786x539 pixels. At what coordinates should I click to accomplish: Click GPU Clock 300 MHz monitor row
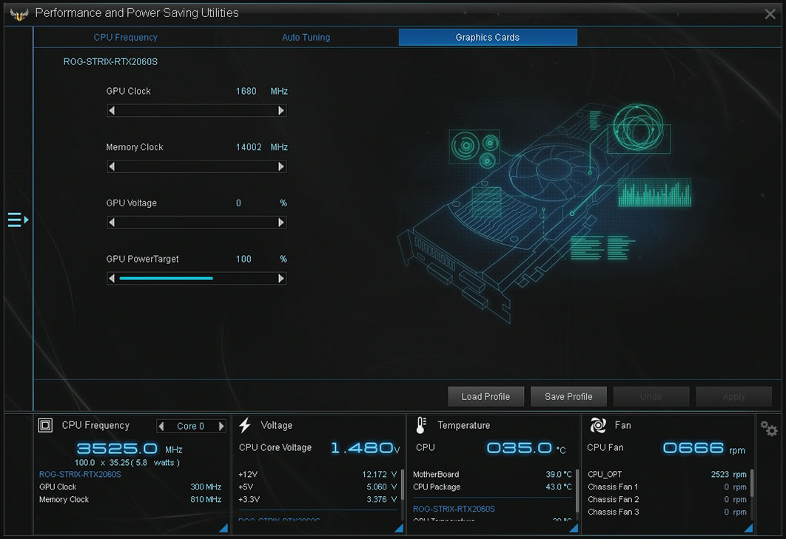click(130, 487)
